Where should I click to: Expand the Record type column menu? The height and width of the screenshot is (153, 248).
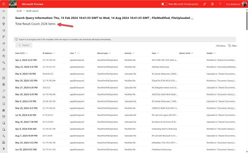click(x=110, y=53)
